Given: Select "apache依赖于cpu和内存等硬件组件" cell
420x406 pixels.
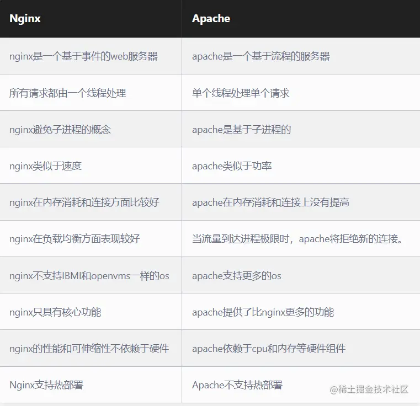Looking at the screenshot, I should [x=301, y=348].
